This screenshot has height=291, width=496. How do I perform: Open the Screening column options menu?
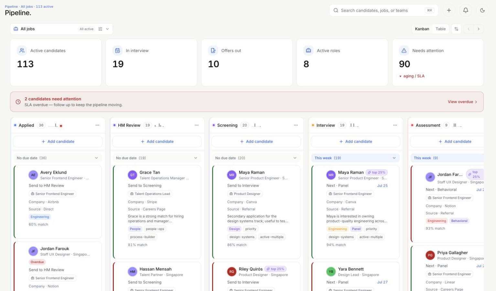coord(296,125)
